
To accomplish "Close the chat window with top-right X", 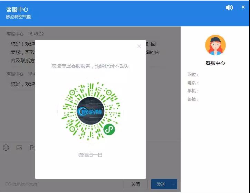I will (x=243, y=7).
